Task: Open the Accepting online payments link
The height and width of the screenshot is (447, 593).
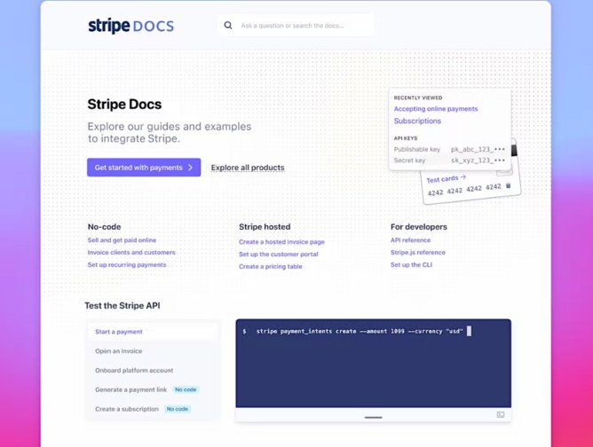Action: (436, 109)
